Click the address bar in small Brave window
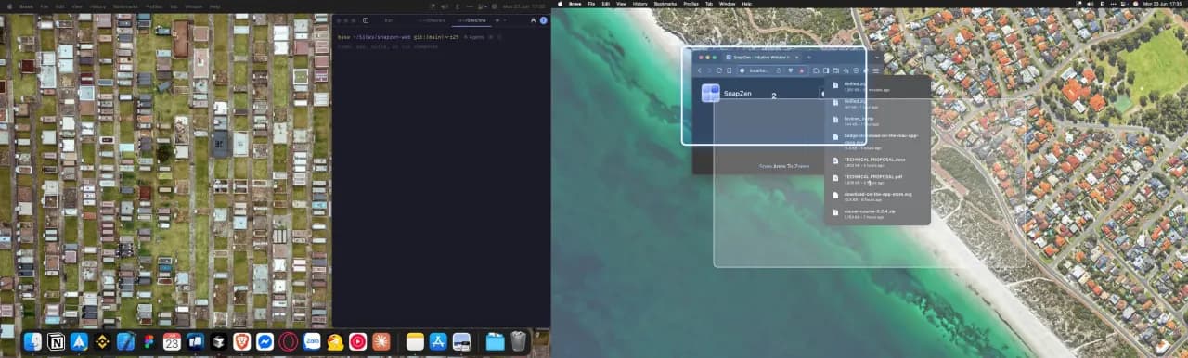Screen dimensions: 1188x358 coord(772,70)
